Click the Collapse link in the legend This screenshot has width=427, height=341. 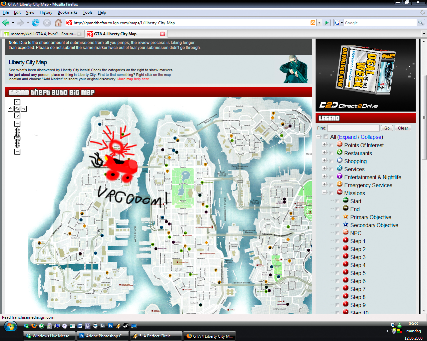(371, 137)
